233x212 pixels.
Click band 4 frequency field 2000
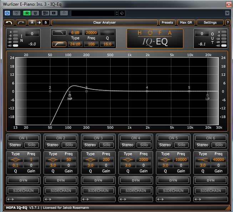143,159
